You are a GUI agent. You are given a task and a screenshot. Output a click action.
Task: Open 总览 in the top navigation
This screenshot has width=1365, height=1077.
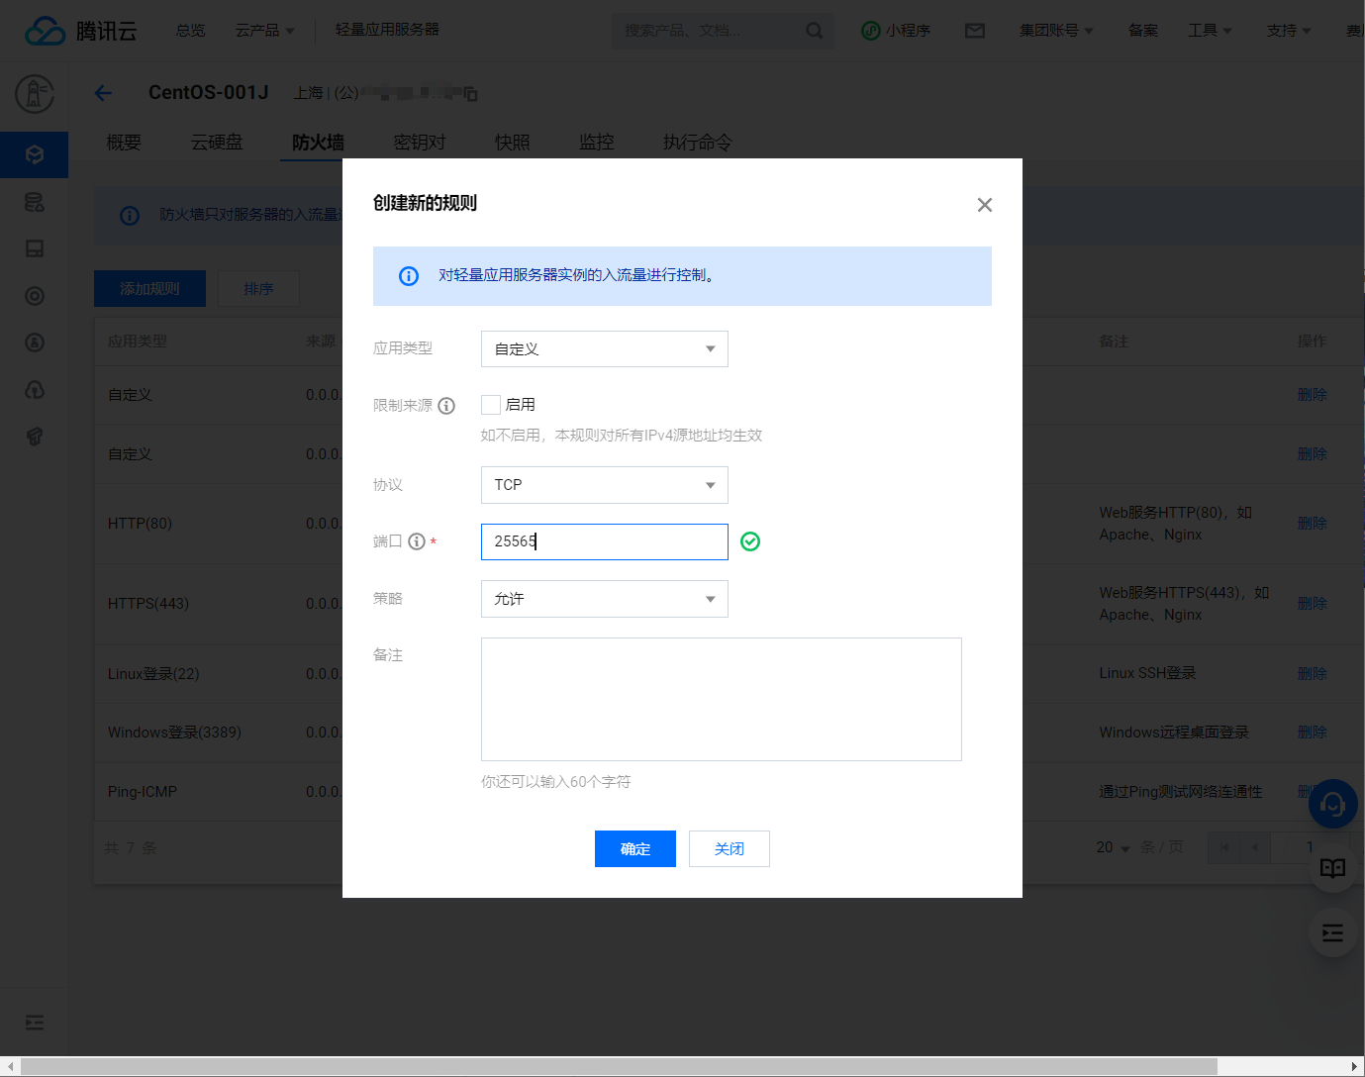pos(190,31)
